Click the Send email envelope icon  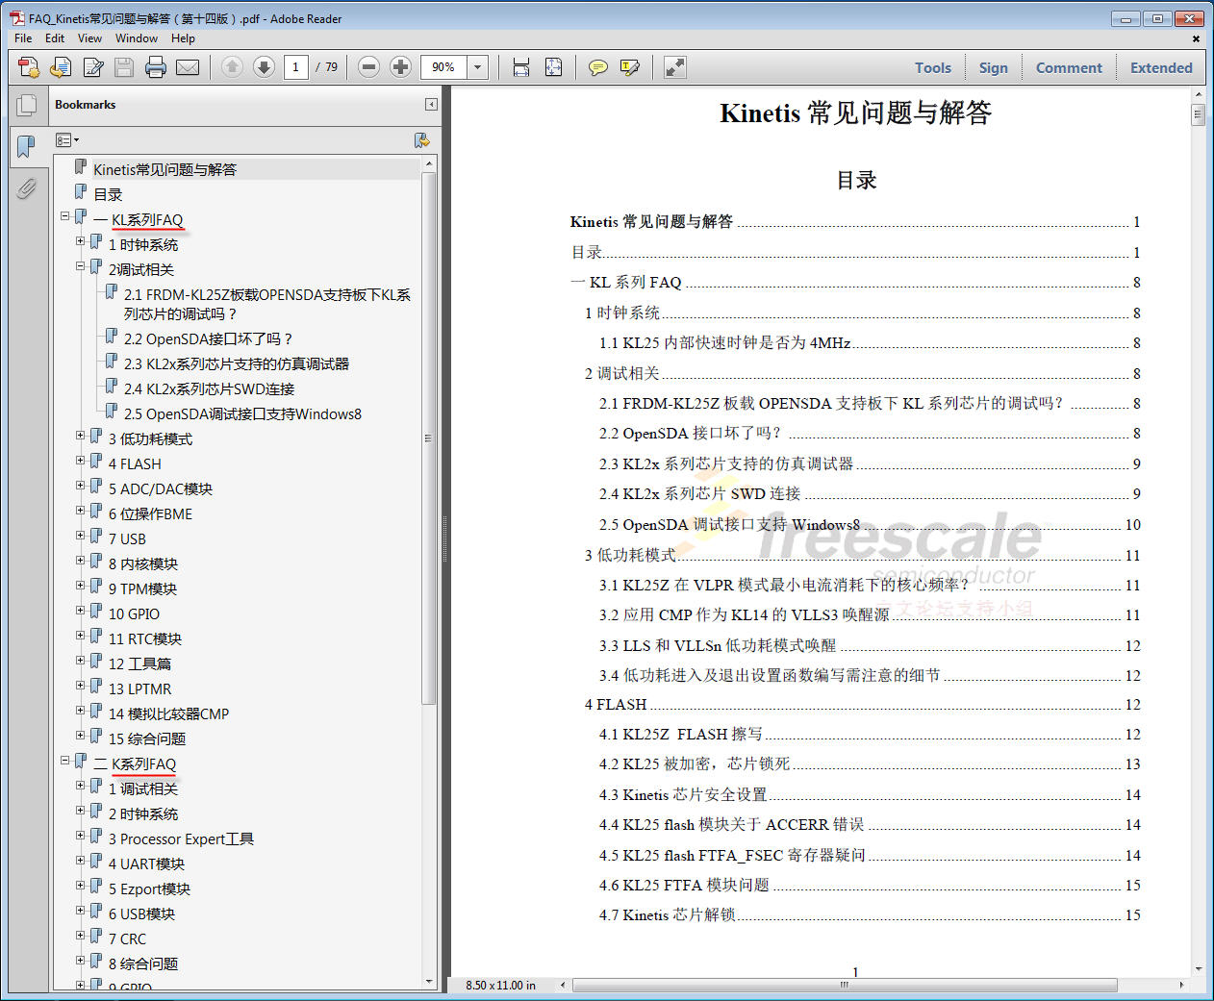point(189,67)
